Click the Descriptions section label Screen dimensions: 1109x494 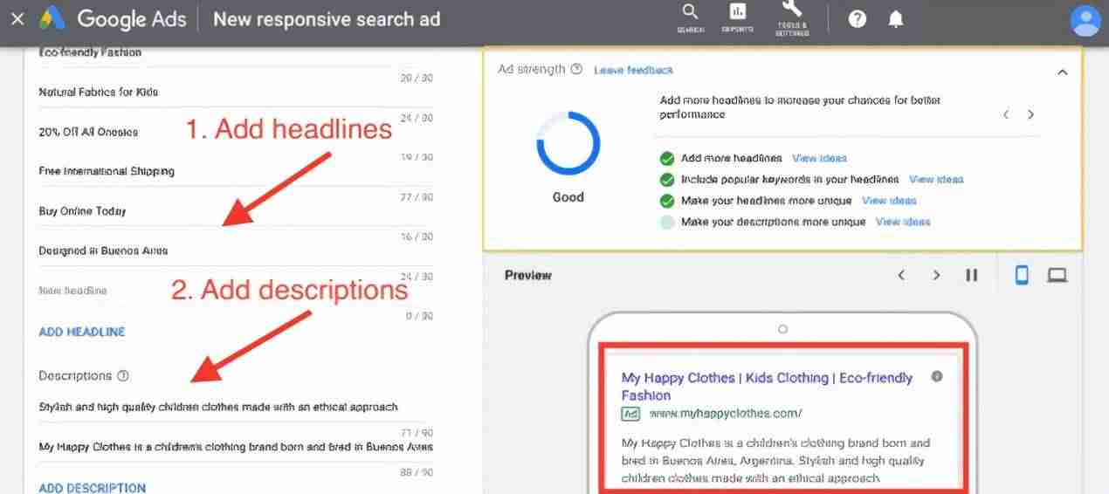click(x=75, y=376)
